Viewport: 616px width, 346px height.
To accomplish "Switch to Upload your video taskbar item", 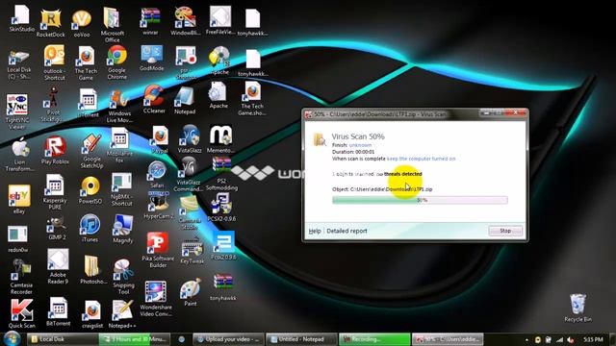I will [228, 339].
